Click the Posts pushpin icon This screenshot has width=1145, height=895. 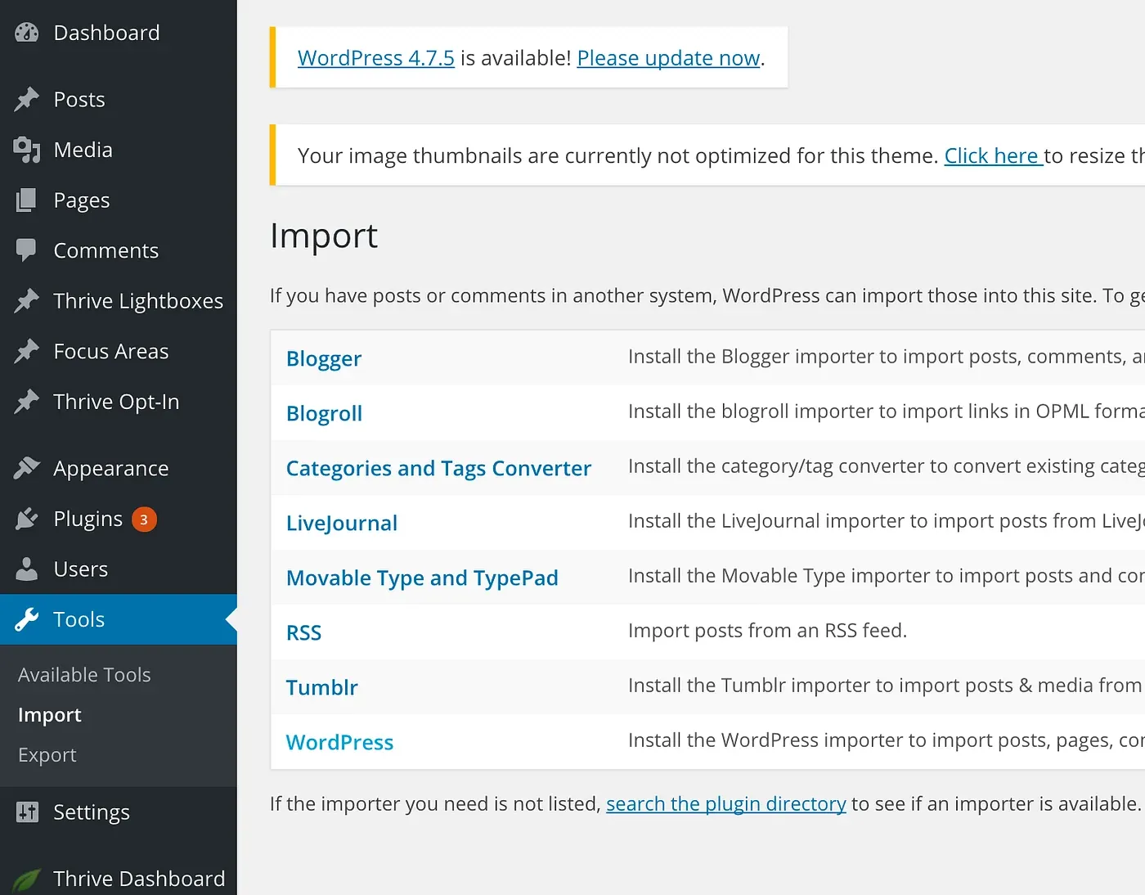click(27, 99)
